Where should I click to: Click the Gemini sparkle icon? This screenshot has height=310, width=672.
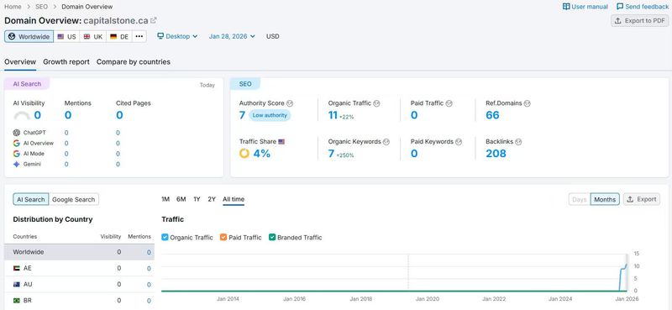tap(17, 164)
